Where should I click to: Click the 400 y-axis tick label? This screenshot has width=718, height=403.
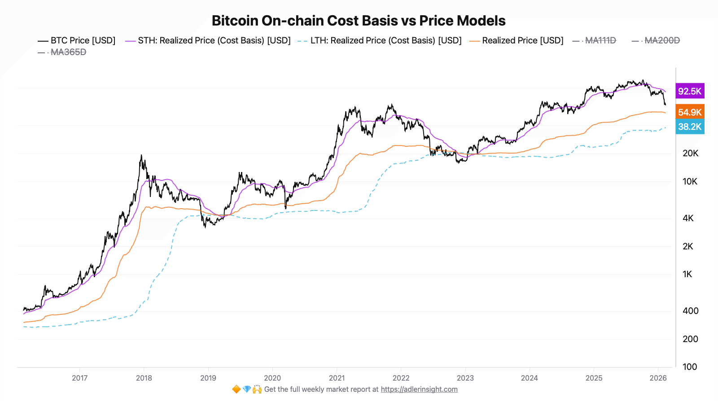690,311
